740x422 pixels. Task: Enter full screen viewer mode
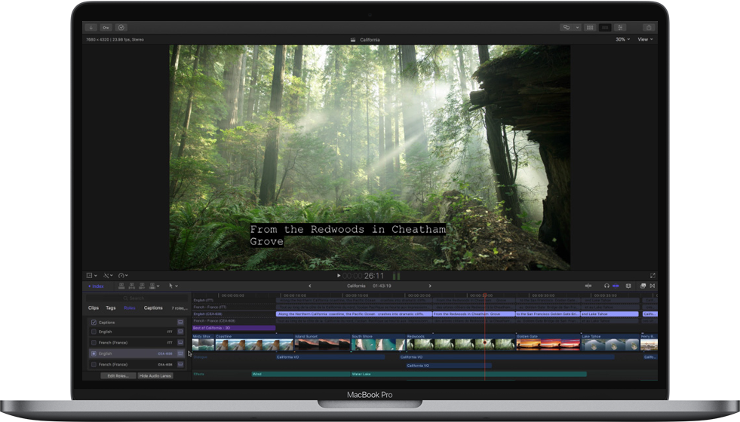[652, 276]
